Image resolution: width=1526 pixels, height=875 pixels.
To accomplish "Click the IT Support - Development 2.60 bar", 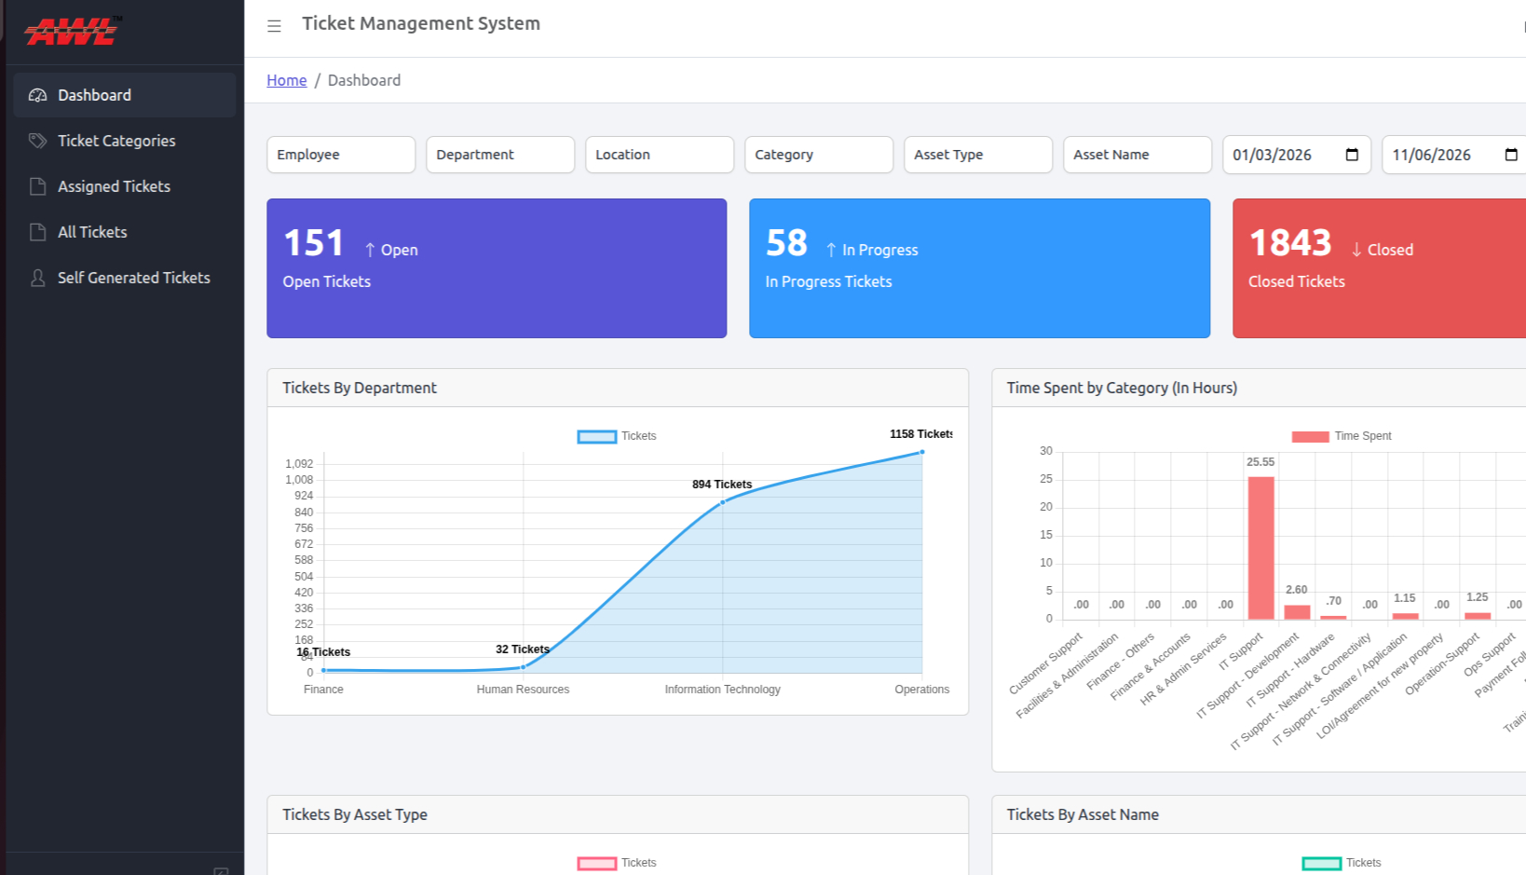I will pos(1297,612).
